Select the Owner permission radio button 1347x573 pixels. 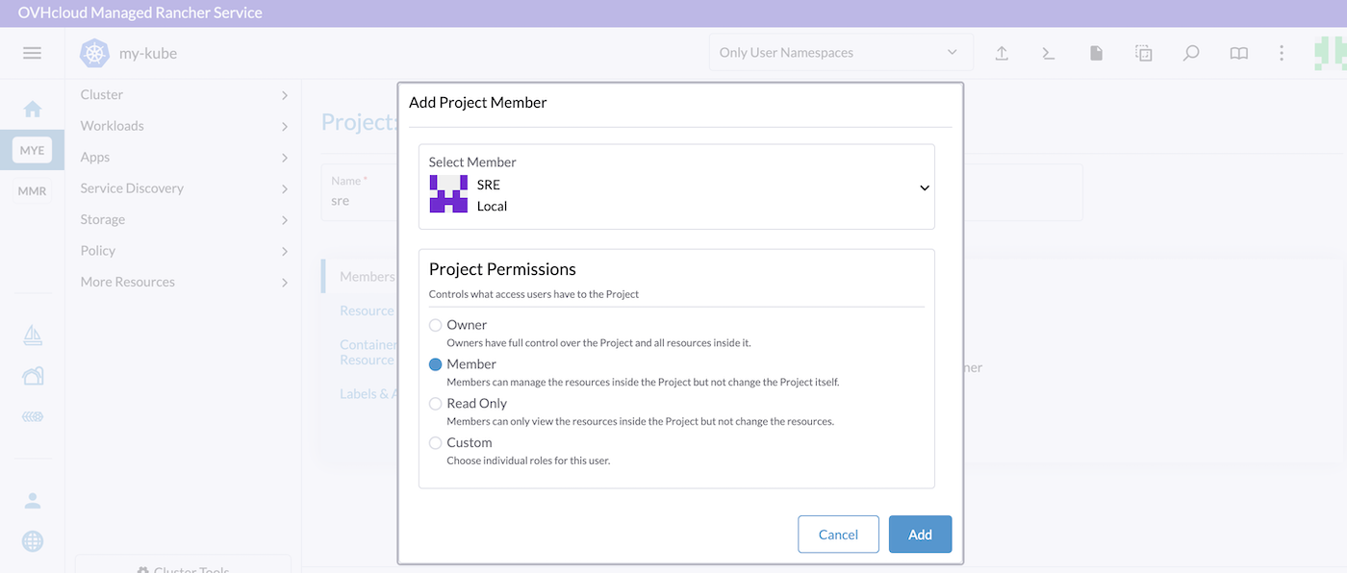436,325
